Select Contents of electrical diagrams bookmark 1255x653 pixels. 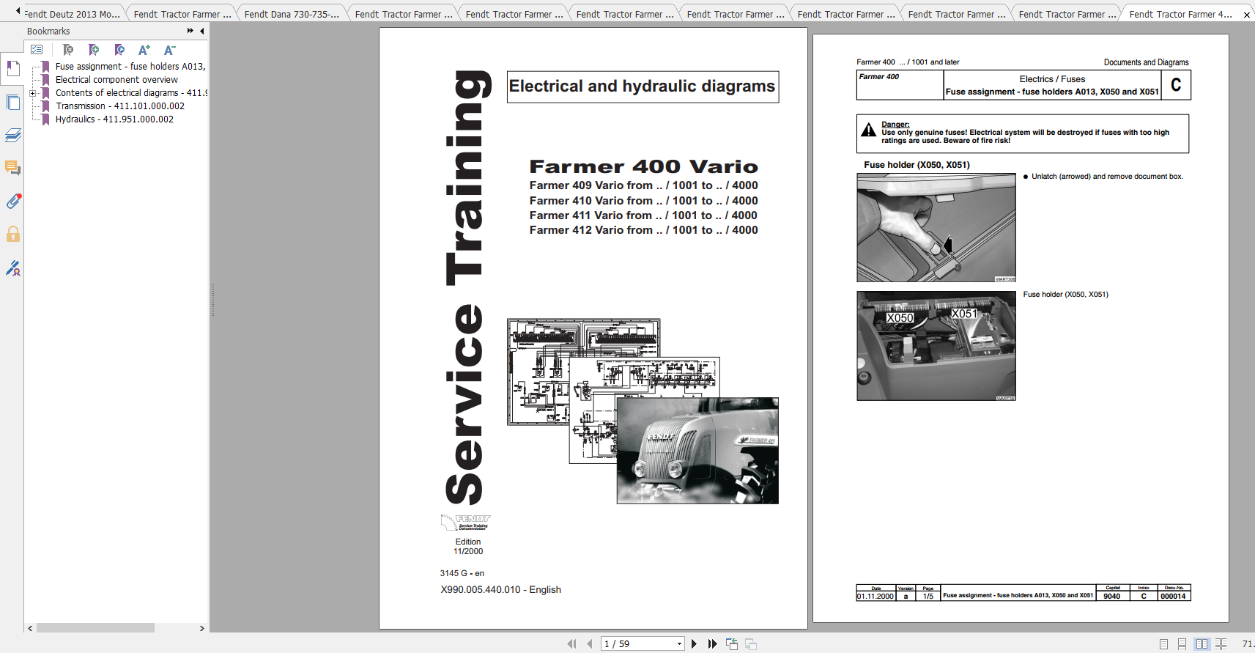point(131,92)
